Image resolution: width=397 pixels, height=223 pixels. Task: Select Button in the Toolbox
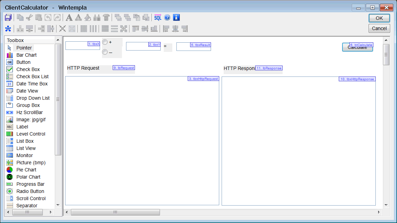click(23, 62)
